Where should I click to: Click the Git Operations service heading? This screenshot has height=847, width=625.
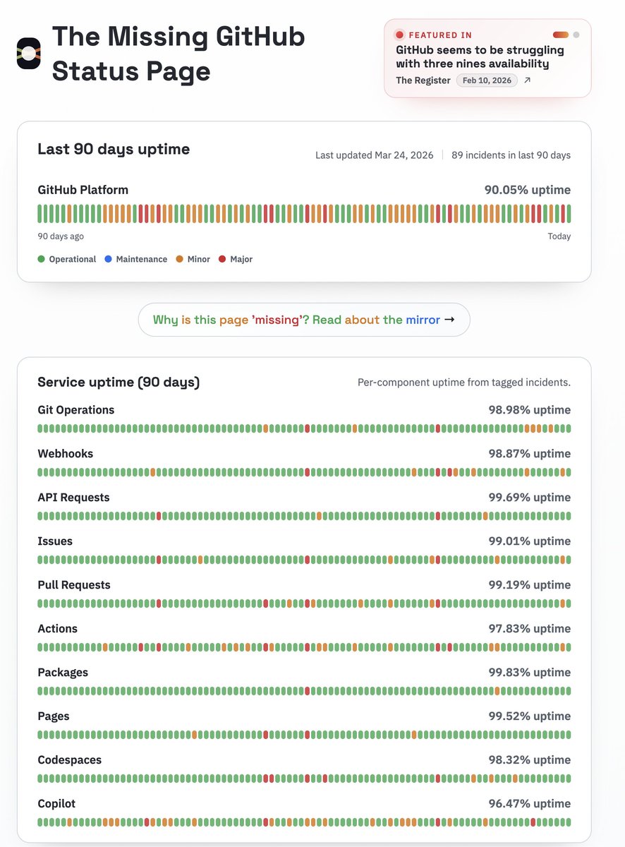click(x=75, y=410)
